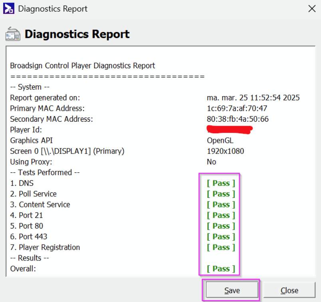
Task: Click the Port 21 Pass result
Action: tap(221, 215)
